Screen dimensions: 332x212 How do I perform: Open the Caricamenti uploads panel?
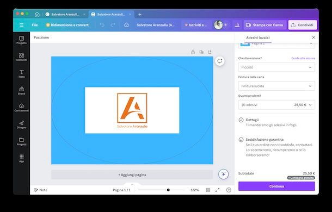click(x=21, y=108)
